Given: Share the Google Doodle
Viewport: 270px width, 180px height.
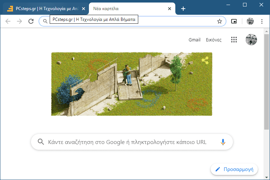Looking at the screenshot, I should pyautogui.click(x=205, y=60).
